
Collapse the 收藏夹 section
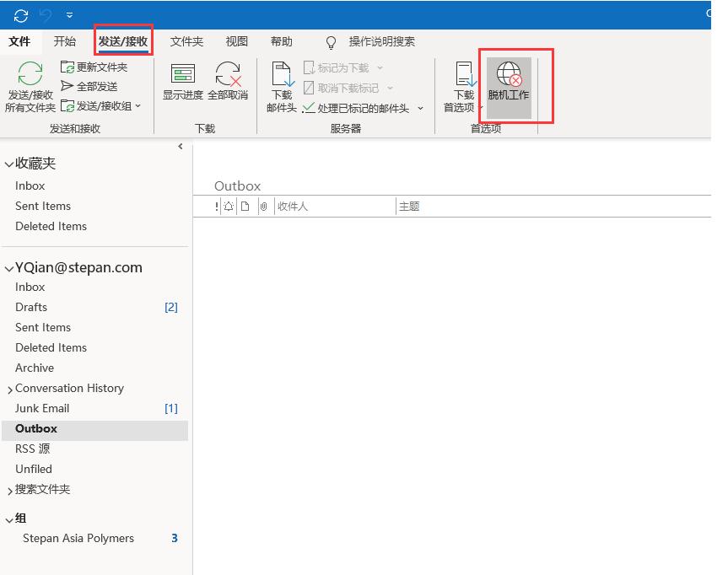point(8,164)
